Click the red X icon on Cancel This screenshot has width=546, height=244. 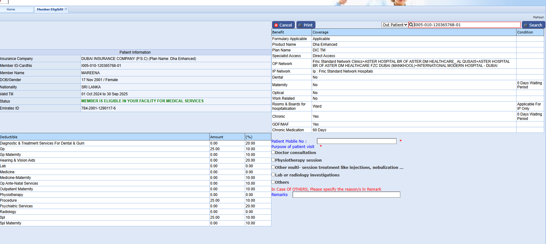pos(276,25)
